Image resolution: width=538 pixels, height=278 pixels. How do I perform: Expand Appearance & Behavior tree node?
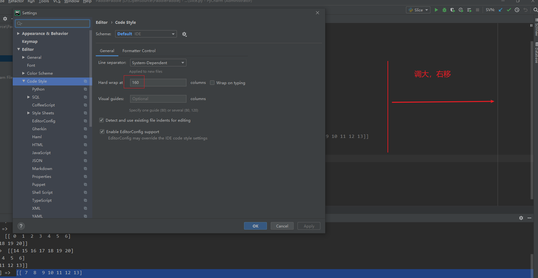click(x=18, y=33)
